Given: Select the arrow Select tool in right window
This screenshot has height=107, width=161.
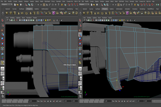Looking at the screenshot, I should click(80, 20).
